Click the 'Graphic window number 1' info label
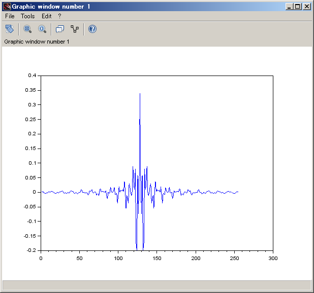Image resolution: width=314 pixels, height=293 pixels. [x=37, y=42]
